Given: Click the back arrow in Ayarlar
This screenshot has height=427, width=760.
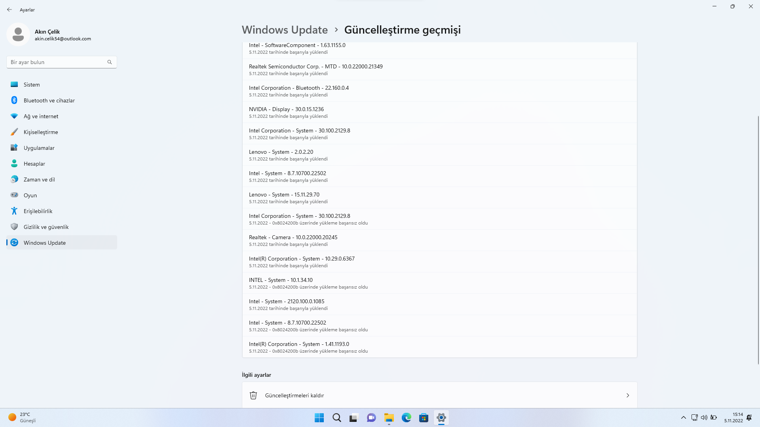Looking at the screenshot, I should (9, 9).
